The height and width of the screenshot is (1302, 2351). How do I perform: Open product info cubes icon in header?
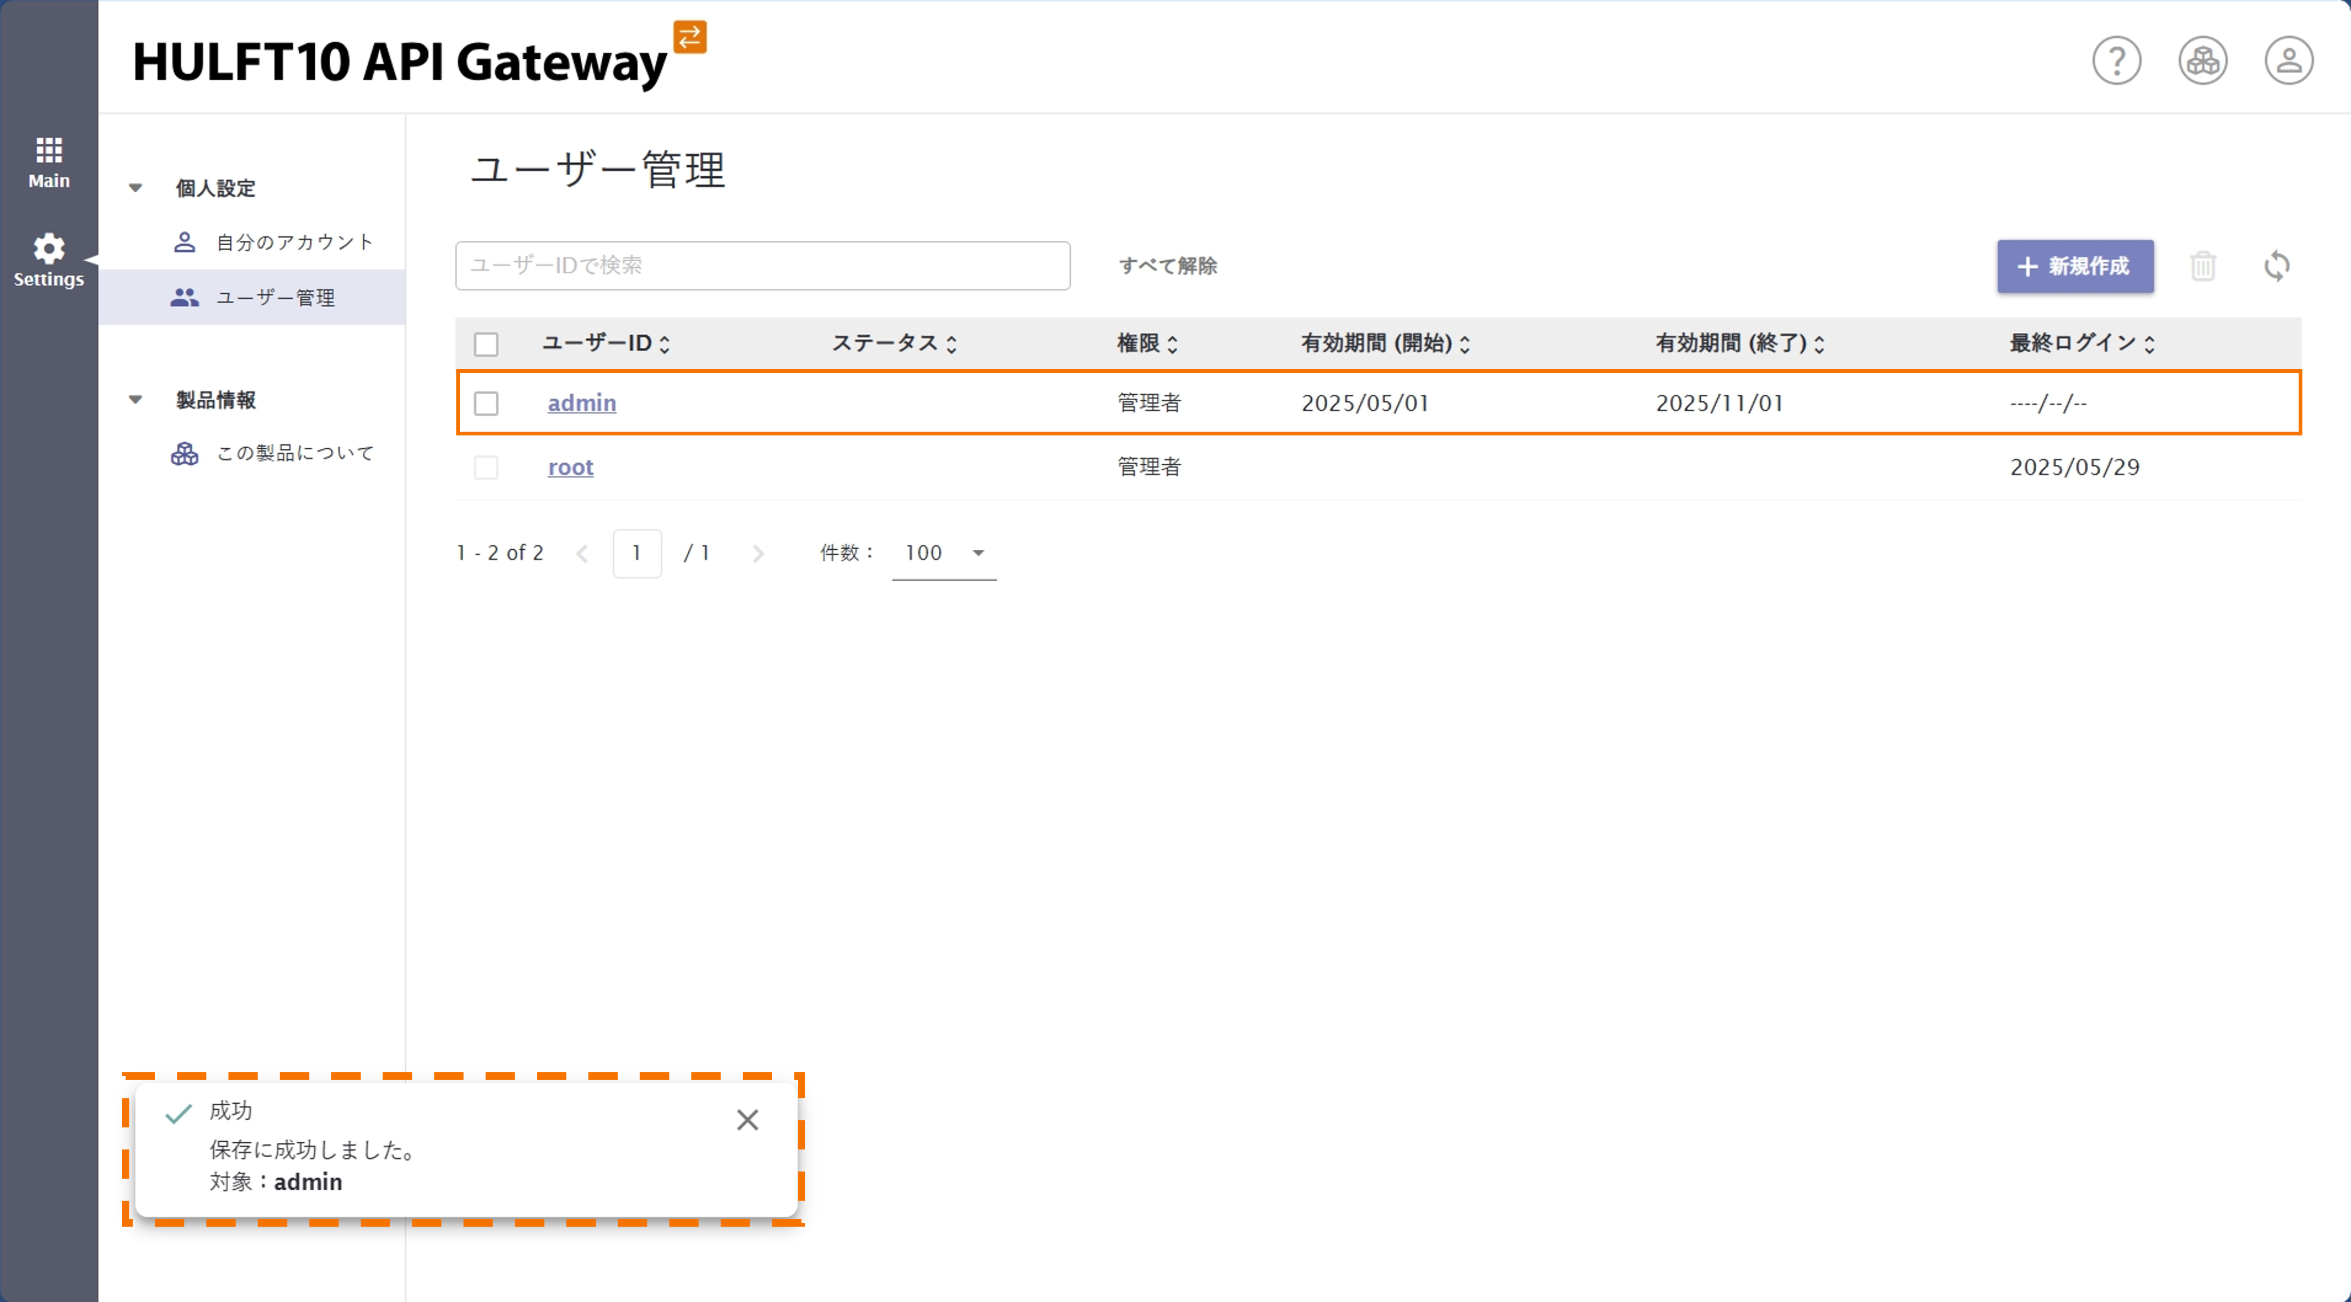[2202, 61]
